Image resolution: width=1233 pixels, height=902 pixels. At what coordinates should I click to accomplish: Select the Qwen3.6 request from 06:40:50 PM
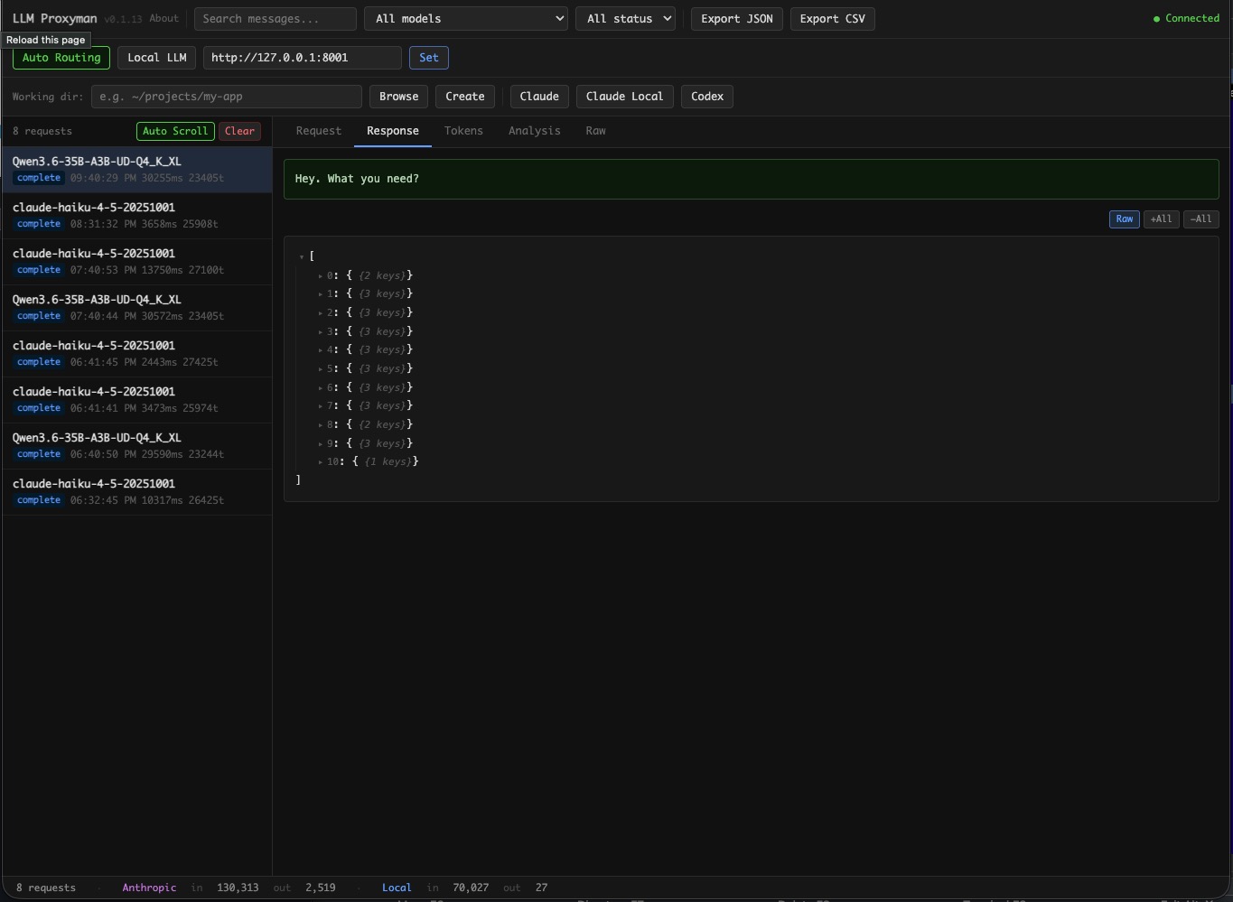136,446
